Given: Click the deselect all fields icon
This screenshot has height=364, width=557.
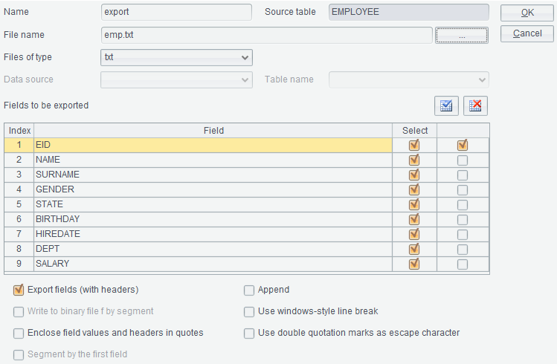Looking at the screenshot, I should click(x=475, y=105).
